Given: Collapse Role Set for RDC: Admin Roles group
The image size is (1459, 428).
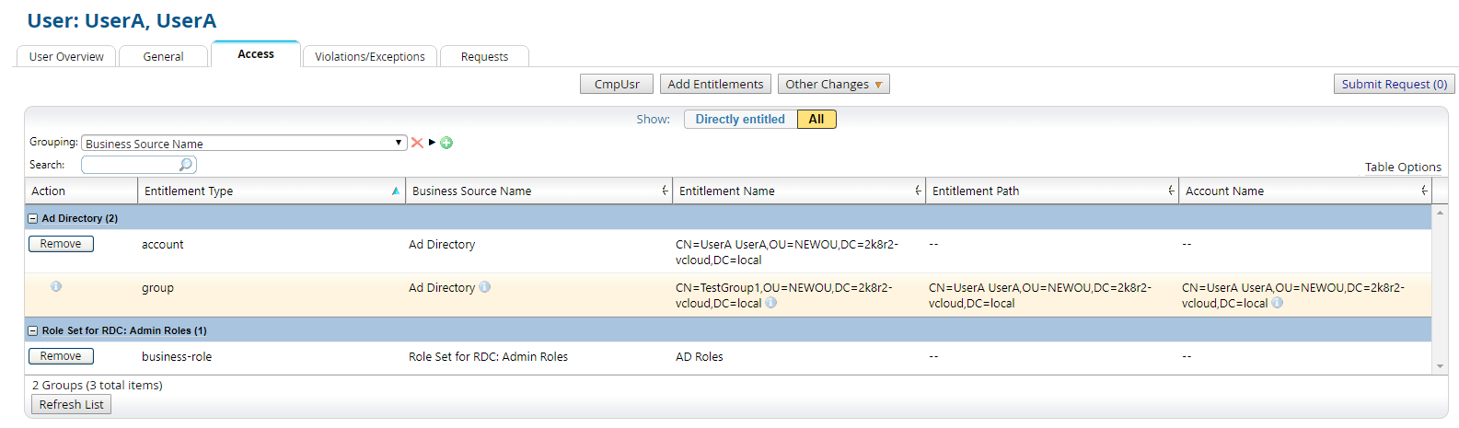Looking at the screenshot, I should pos(33,331).
